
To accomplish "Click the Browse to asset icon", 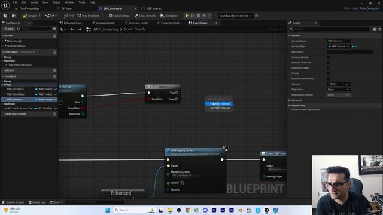I will click(14, 16).
